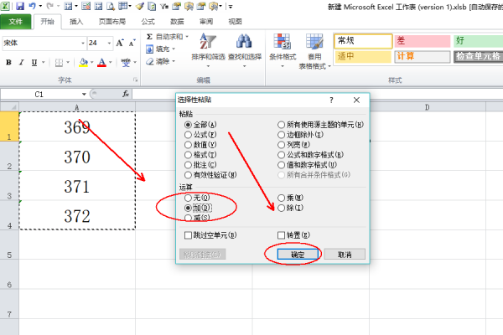
Task: Open Conditional Formatting (条件格式)
Action: tap(283, 51)
